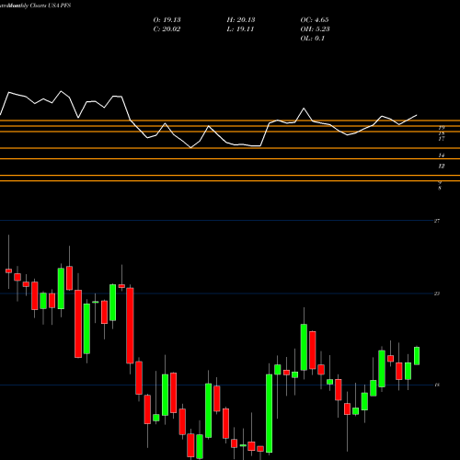Click the 'L: 19.11' low value
The image size is (460, 460).
tap(240, 29)
